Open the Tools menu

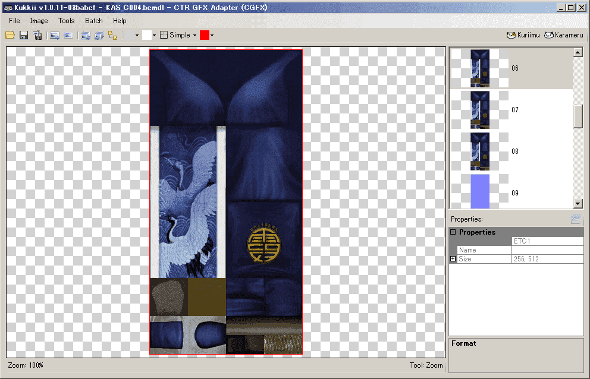click(x=66, y=21)
